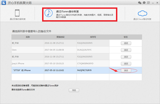This screenshot has width=160, height=104.
Task: Click 选定 button for "37719" 的 iPhone
Action: click(126, 70)
